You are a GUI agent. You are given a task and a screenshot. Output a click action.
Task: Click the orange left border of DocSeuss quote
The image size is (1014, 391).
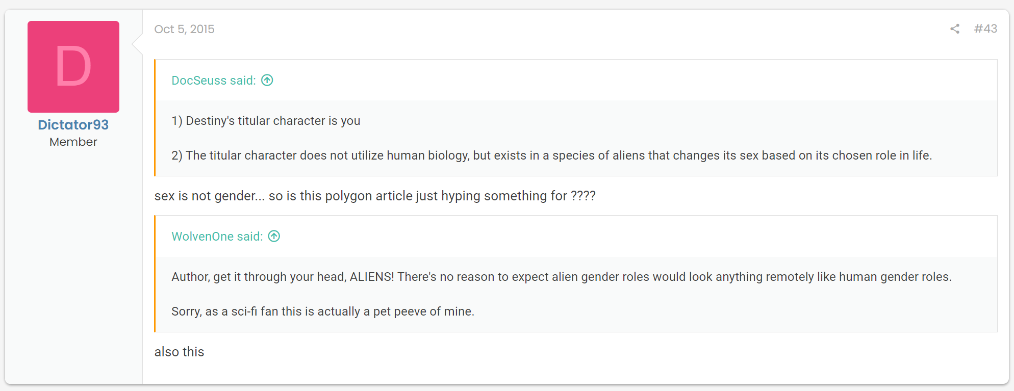click(155, 118)
